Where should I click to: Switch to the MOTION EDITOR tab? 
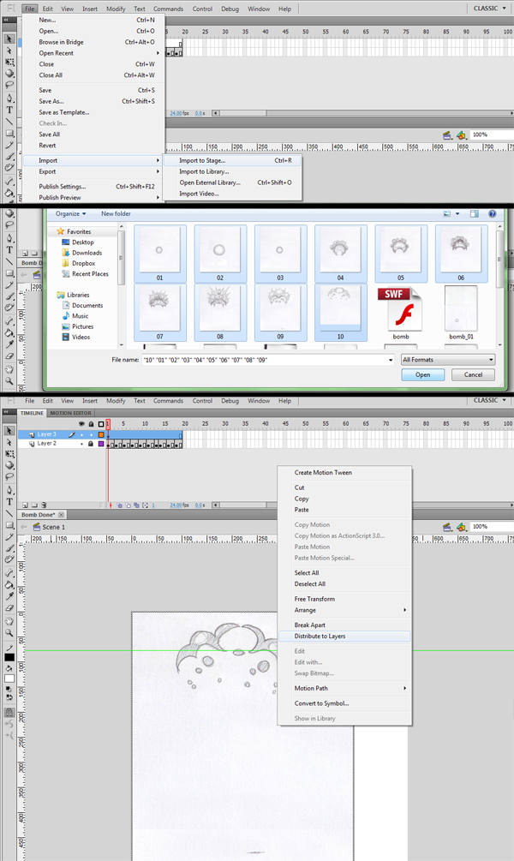tap(71, 413)
